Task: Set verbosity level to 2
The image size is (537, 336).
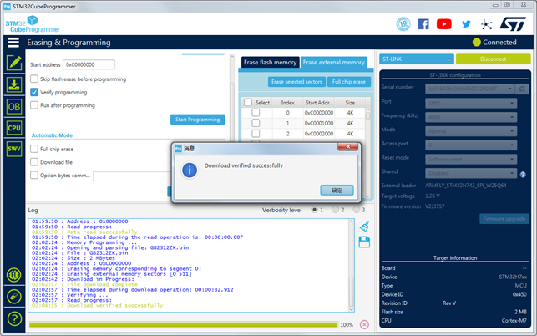Action: click(335, 210)
